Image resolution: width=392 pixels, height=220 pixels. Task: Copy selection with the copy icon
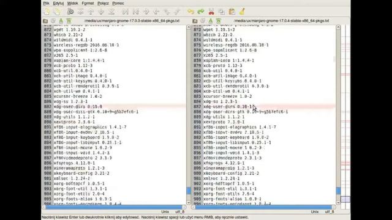222,12
